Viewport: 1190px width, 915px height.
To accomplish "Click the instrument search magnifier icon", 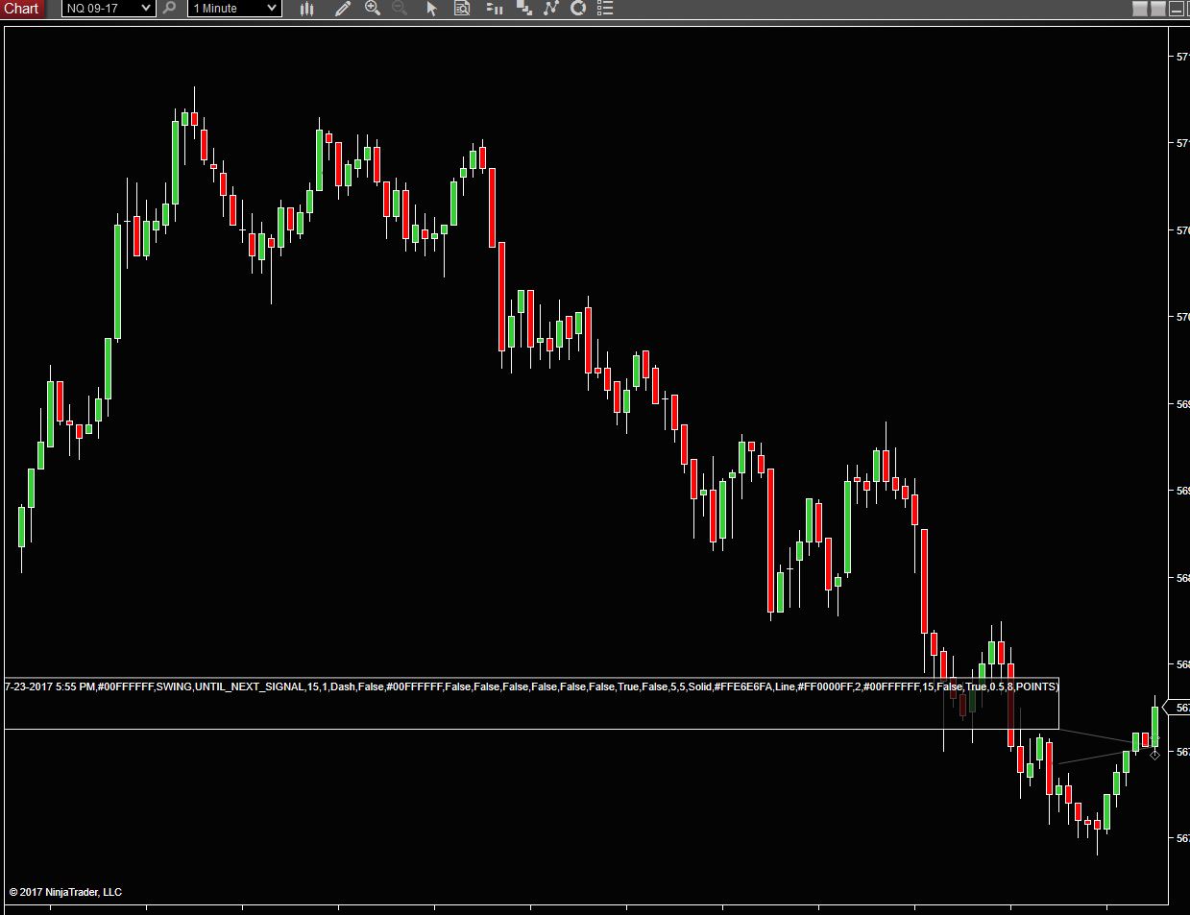I will [x=169, y=9].
